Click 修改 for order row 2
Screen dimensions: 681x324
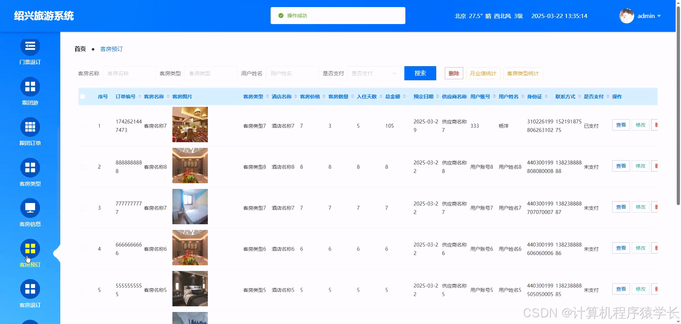(641, 166)
